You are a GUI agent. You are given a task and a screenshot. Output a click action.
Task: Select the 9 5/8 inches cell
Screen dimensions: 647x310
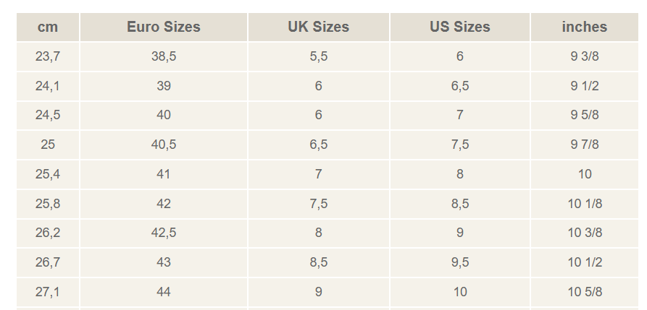coord(585,116)
